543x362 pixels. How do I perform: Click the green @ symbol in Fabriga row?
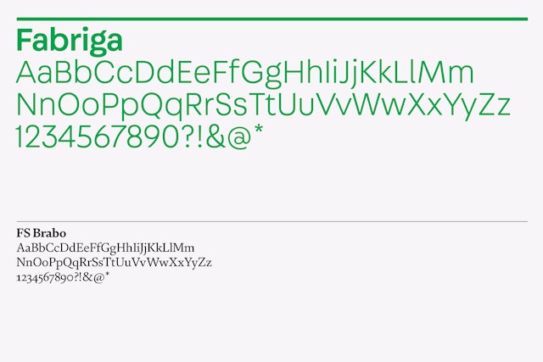(x=239, y=137)
